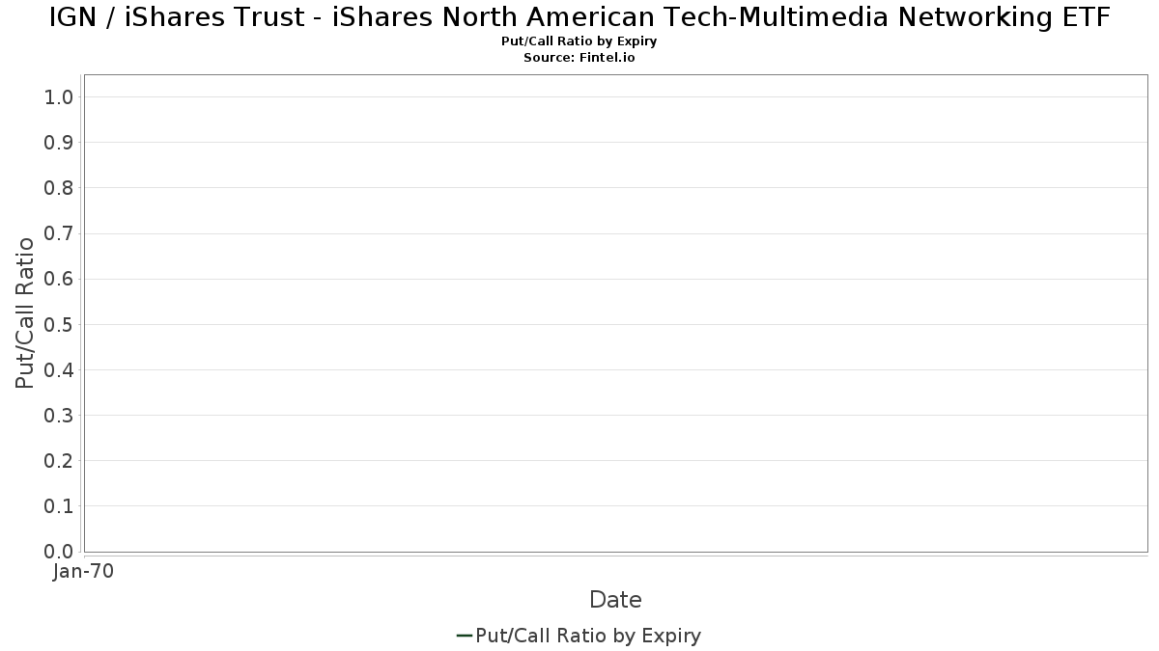
Task: Click the 0.1 y-axis tick label
Action: (x=59, y=505)
